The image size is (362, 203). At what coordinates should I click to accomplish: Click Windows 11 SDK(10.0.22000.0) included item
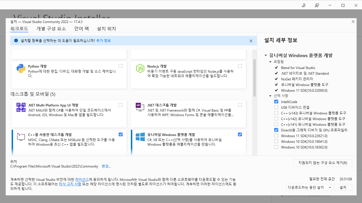304,90
